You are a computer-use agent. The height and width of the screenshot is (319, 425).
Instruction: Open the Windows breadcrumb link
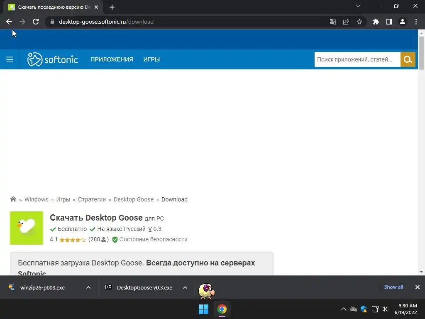tap(37, 199)
